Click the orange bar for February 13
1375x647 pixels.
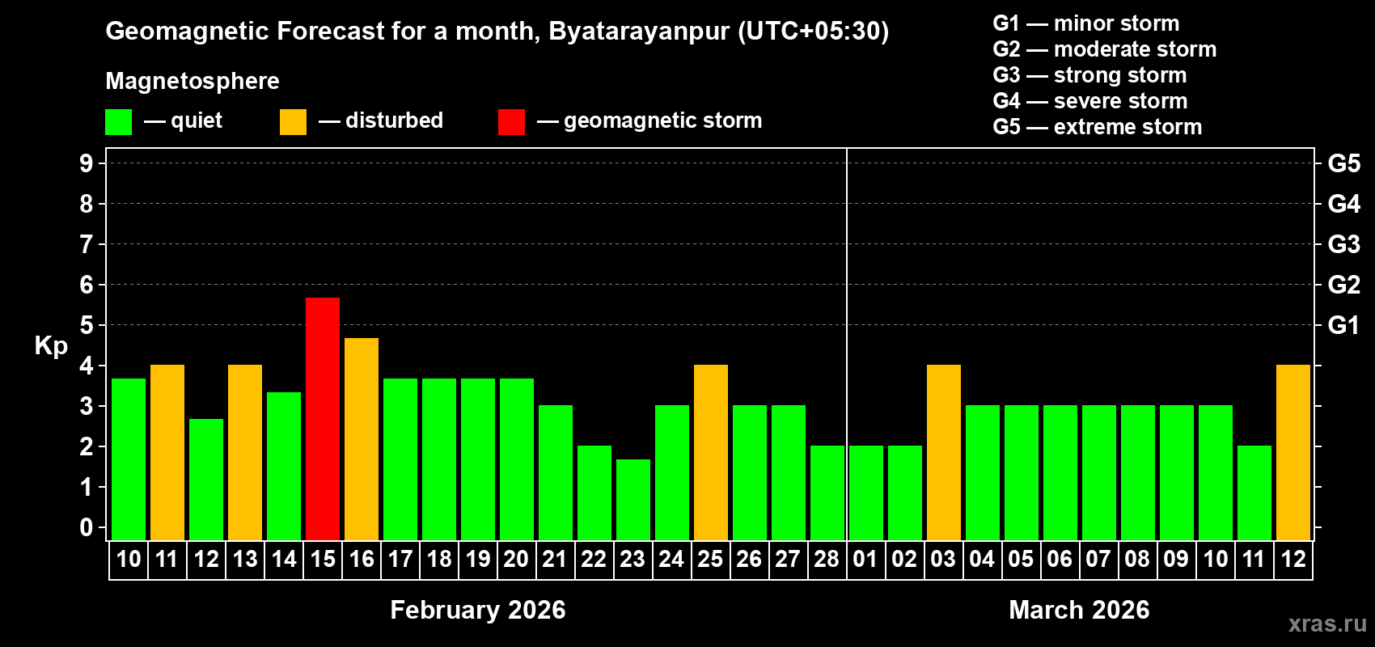click(x=245, y=453)
